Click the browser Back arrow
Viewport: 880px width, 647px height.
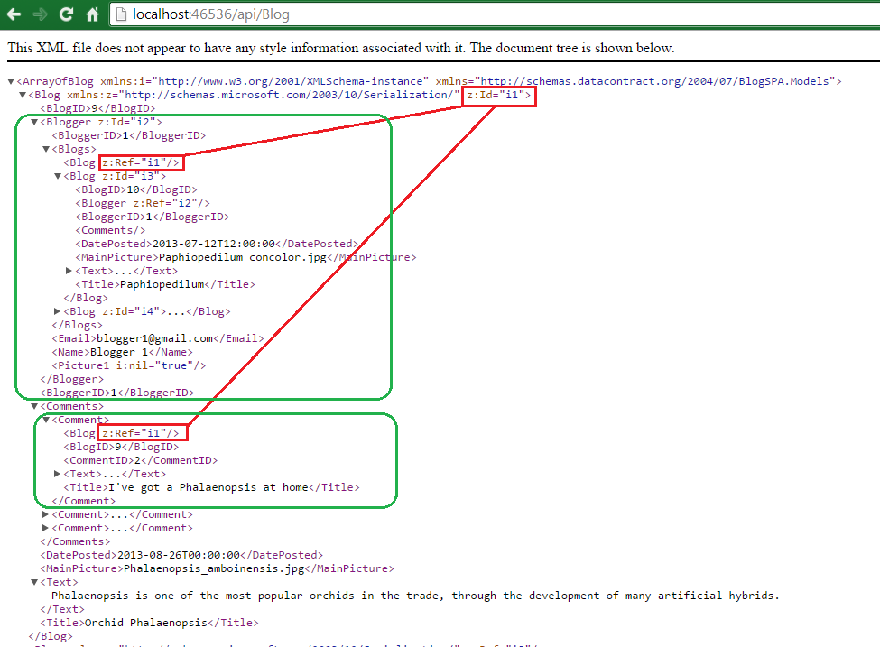click(14, 14)
